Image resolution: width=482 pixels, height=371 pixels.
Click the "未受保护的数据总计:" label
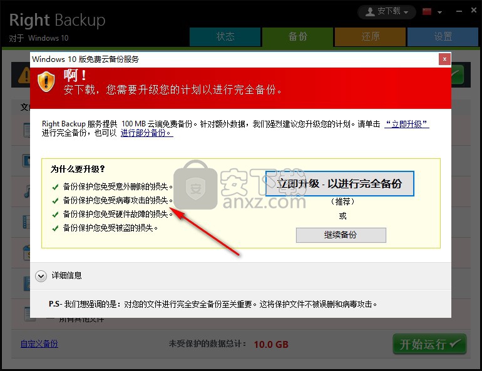click(207, 344)
